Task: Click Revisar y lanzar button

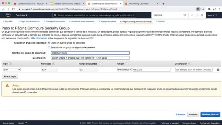Action: (210, 114)
